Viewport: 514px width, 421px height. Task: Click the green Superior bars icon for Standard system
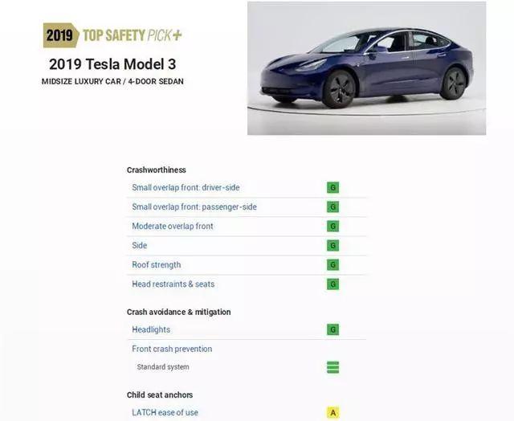(332, 367)
